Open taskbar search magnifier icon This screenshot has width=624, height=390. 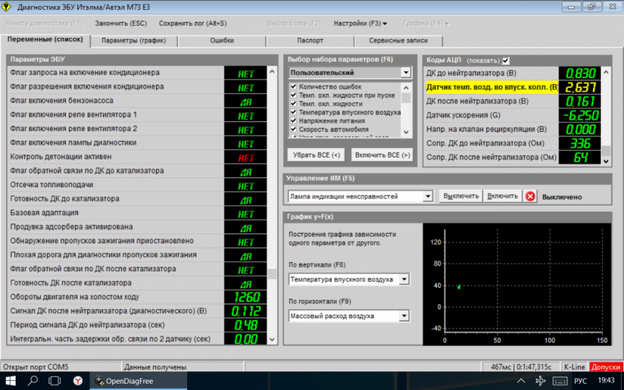pos(32,381)
